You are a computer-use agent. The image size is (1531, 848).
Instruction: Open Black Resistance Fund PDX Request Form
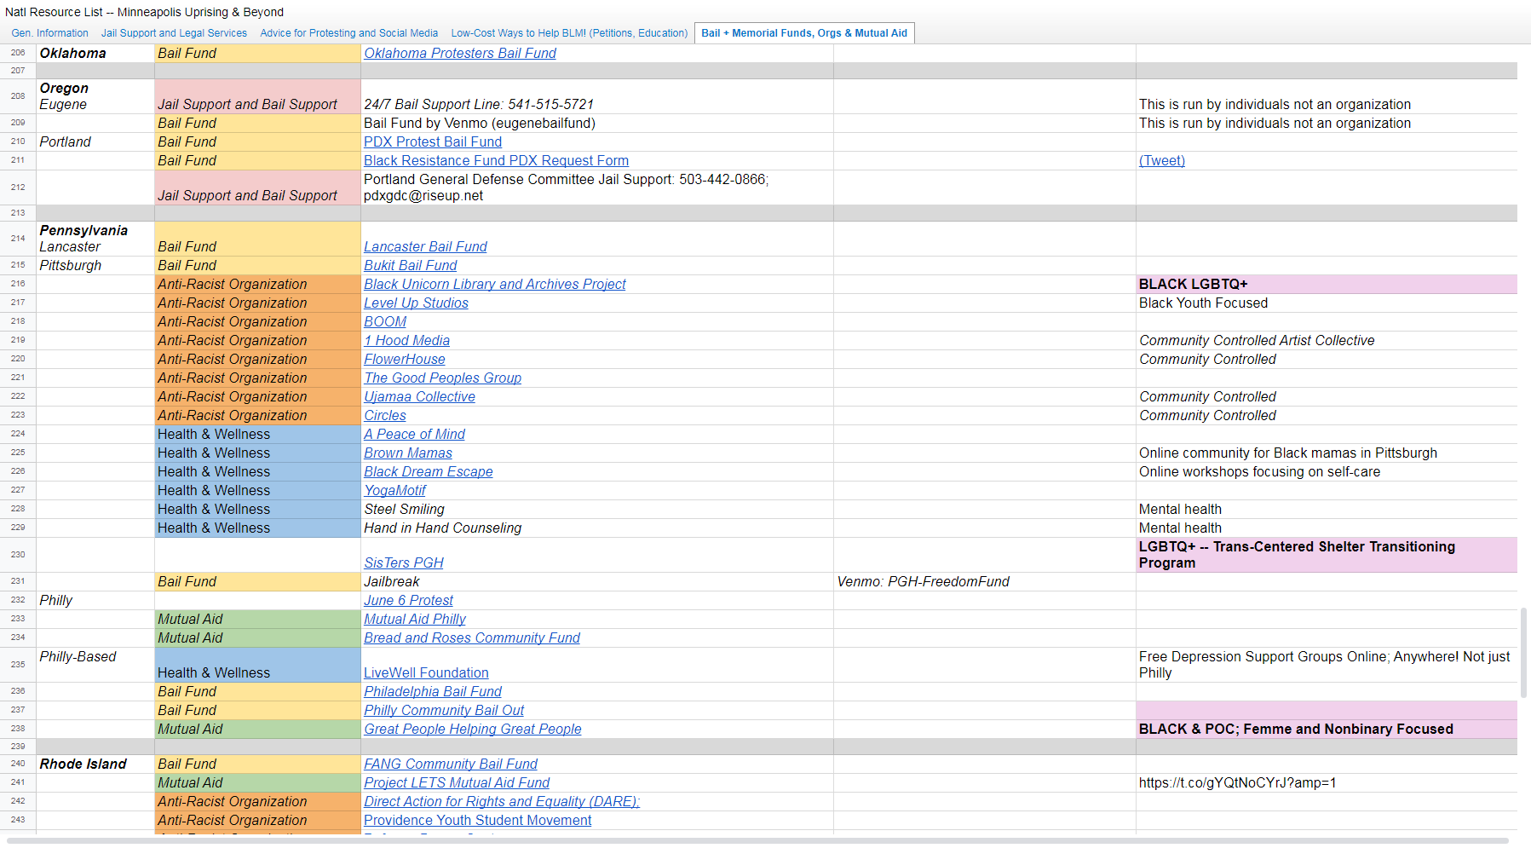(x=496, y=160)
